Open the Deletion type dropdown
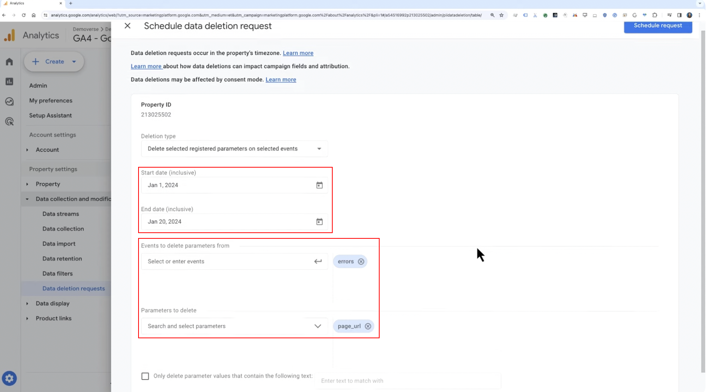Image resolution: width=707 pixels, height=392 pixels. (235, 149)
